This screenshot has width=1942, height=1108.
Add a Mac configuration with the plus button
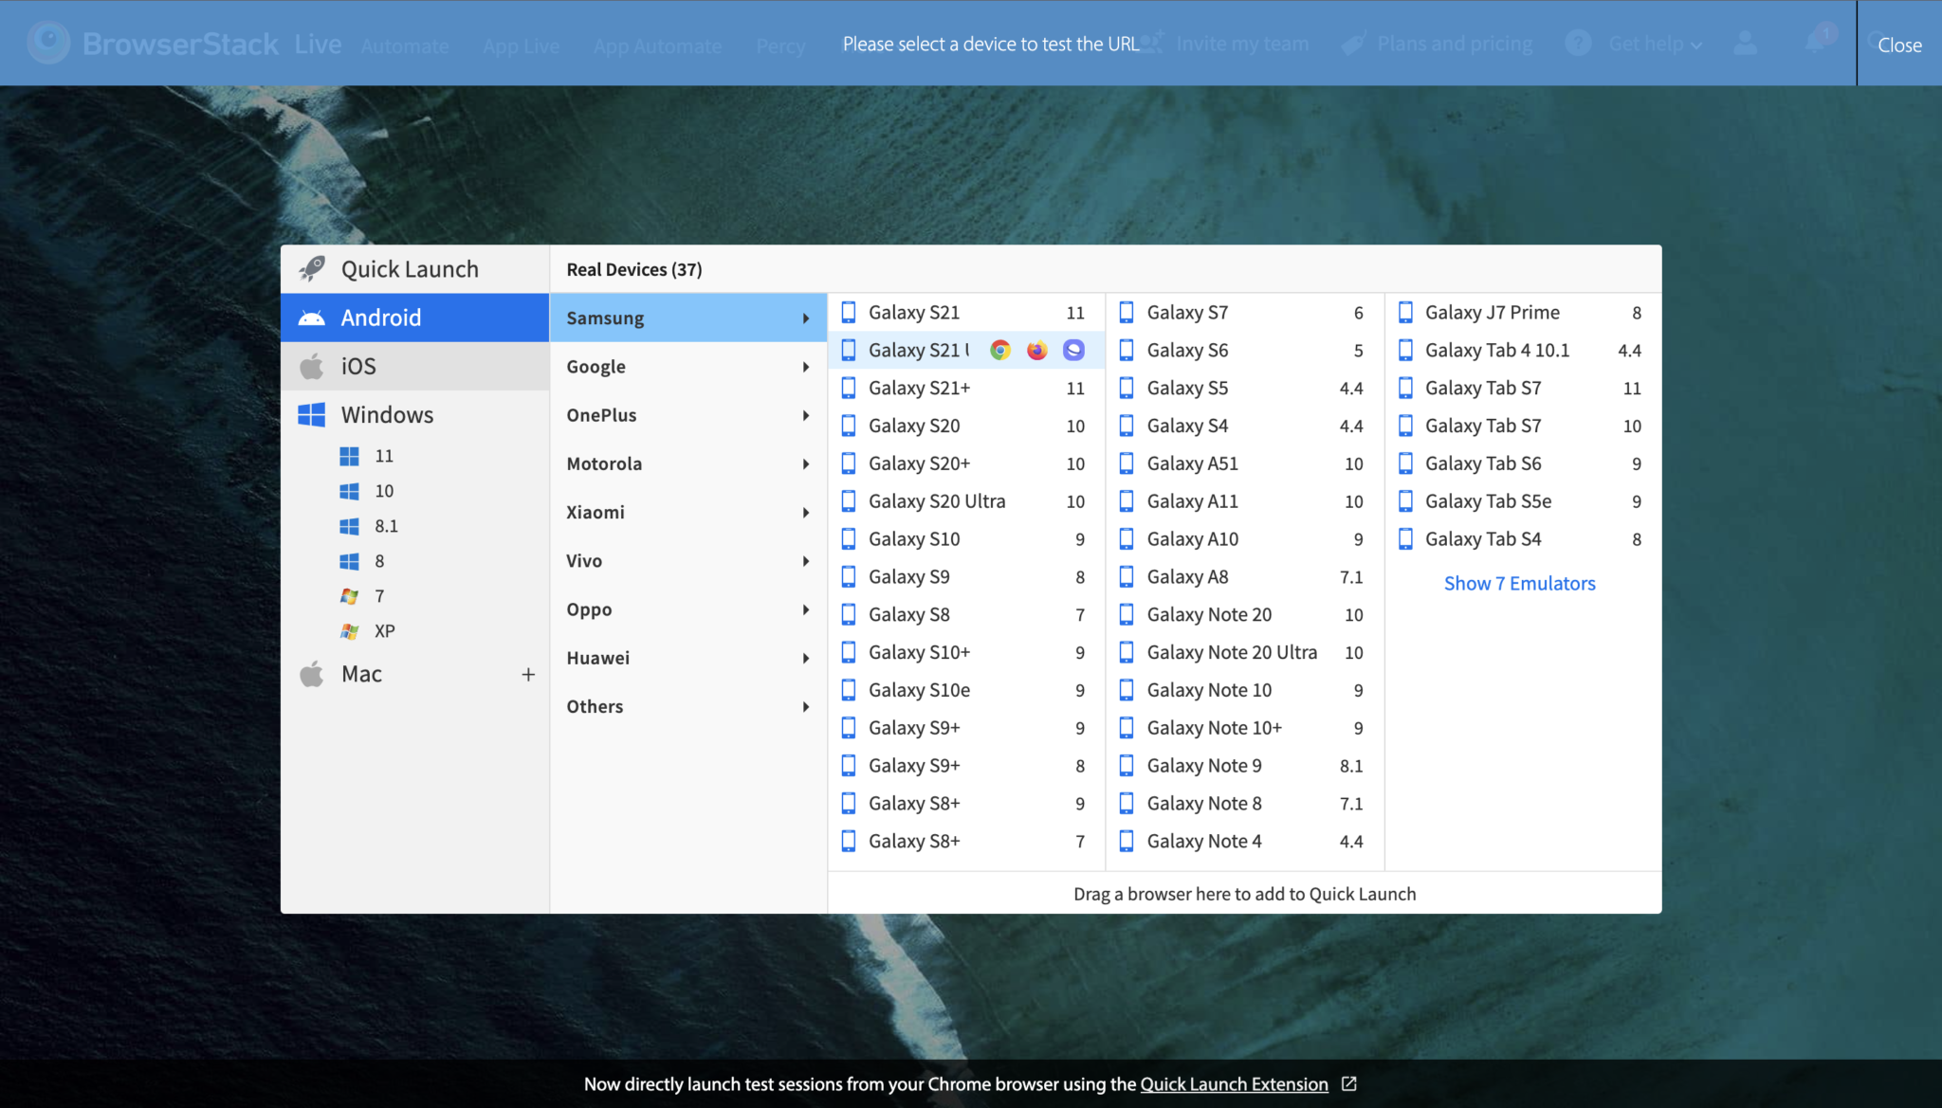[x=528, y=674]
